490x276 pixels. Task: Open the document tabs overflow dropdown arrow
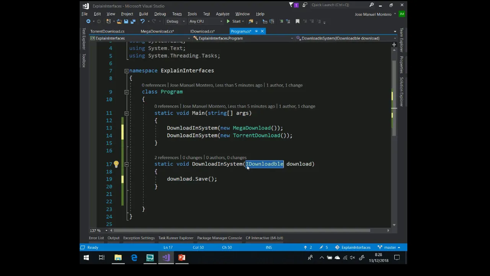tap(395, 31)
